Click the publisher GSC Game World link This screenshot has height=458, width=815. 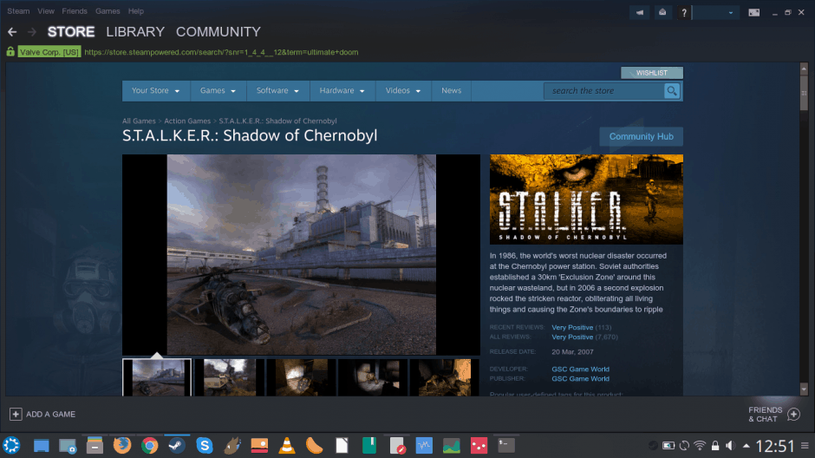point(580,378)
